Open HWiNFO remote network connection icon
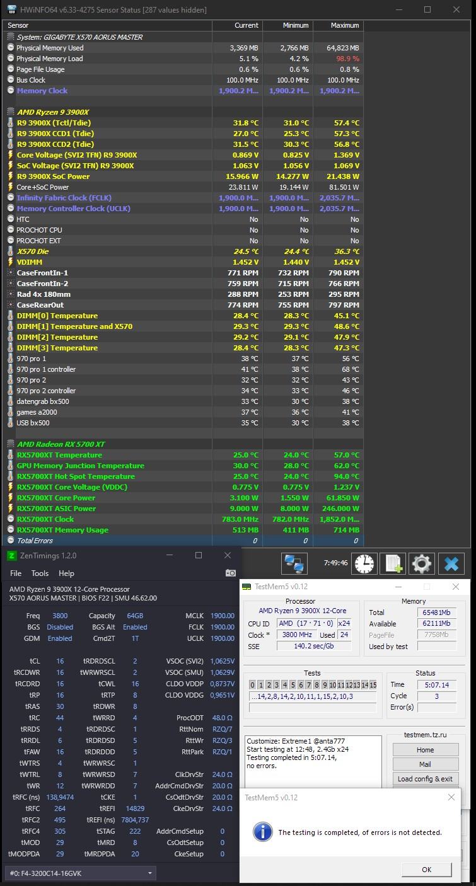 tap(294, 563)
